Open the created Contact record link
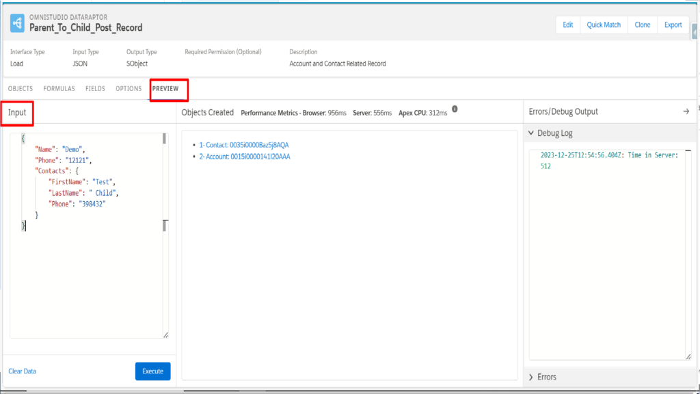The height and width of the screenshot is (394, 700). click(x=244, y=145)
